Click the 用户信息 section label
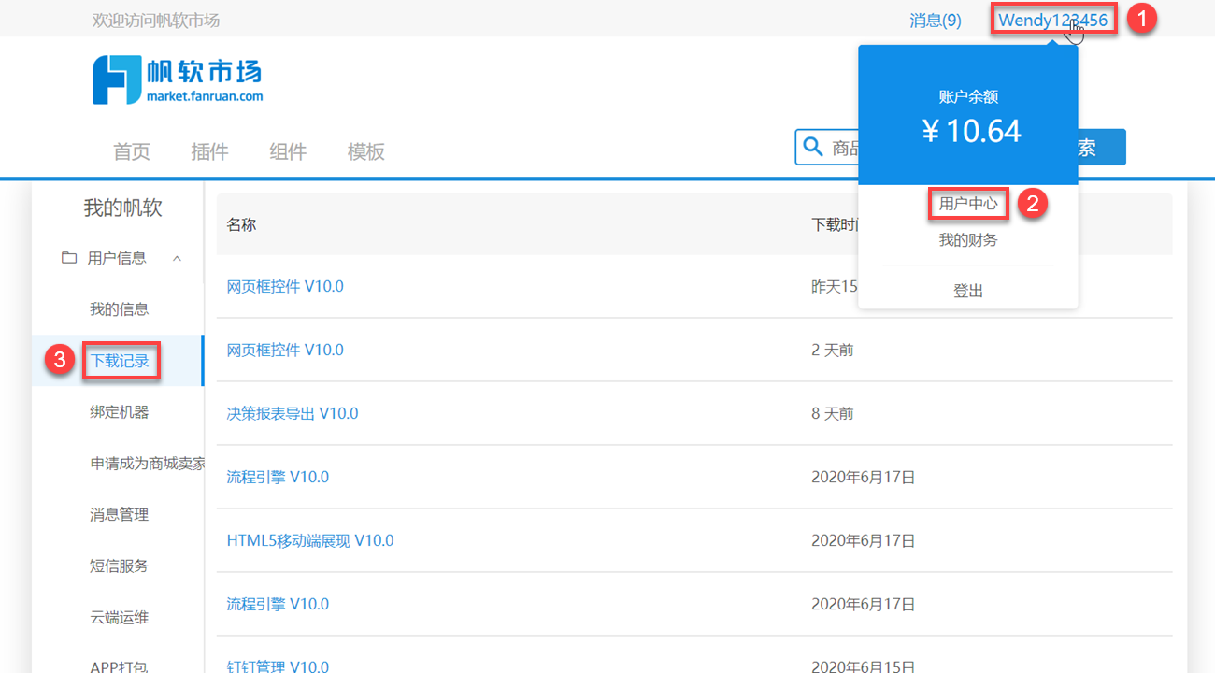This screenshot has height=673, width=1215. (x=117, y=258)
